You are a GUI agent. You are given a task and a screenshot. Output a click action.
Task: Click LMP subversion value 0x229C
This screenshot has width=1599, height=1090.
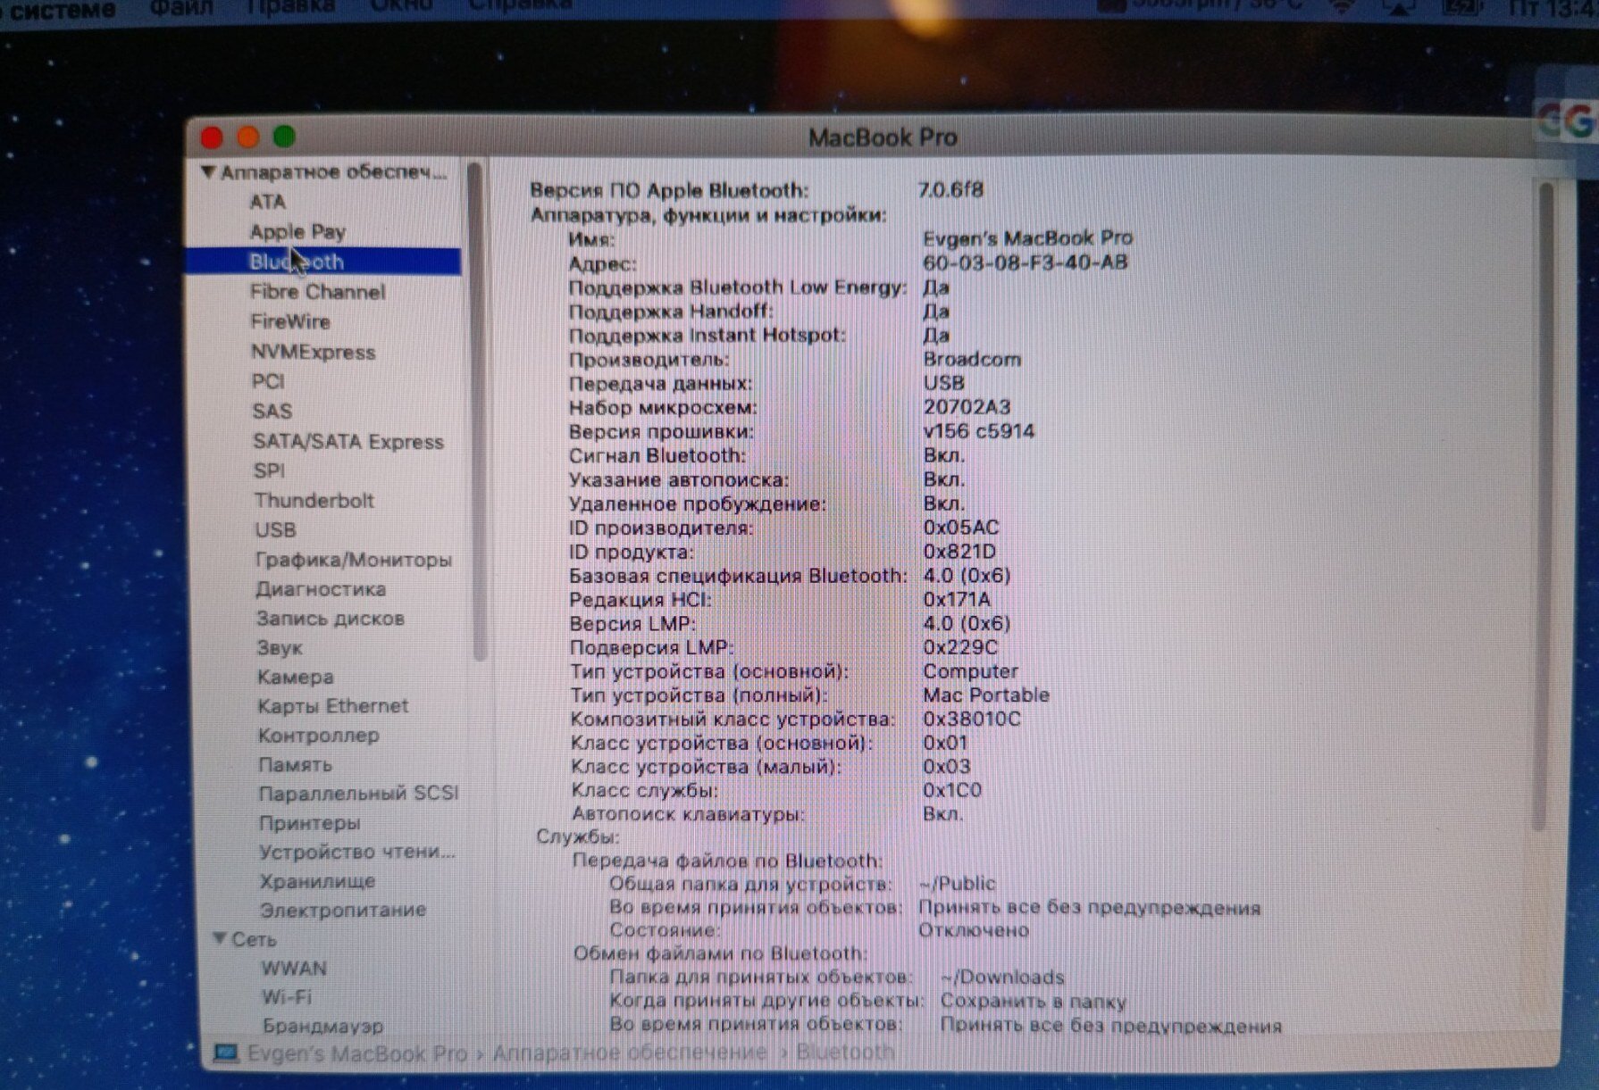[959, 647]
